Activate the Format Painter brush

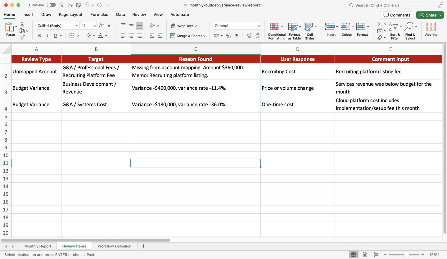pos(22,37)
